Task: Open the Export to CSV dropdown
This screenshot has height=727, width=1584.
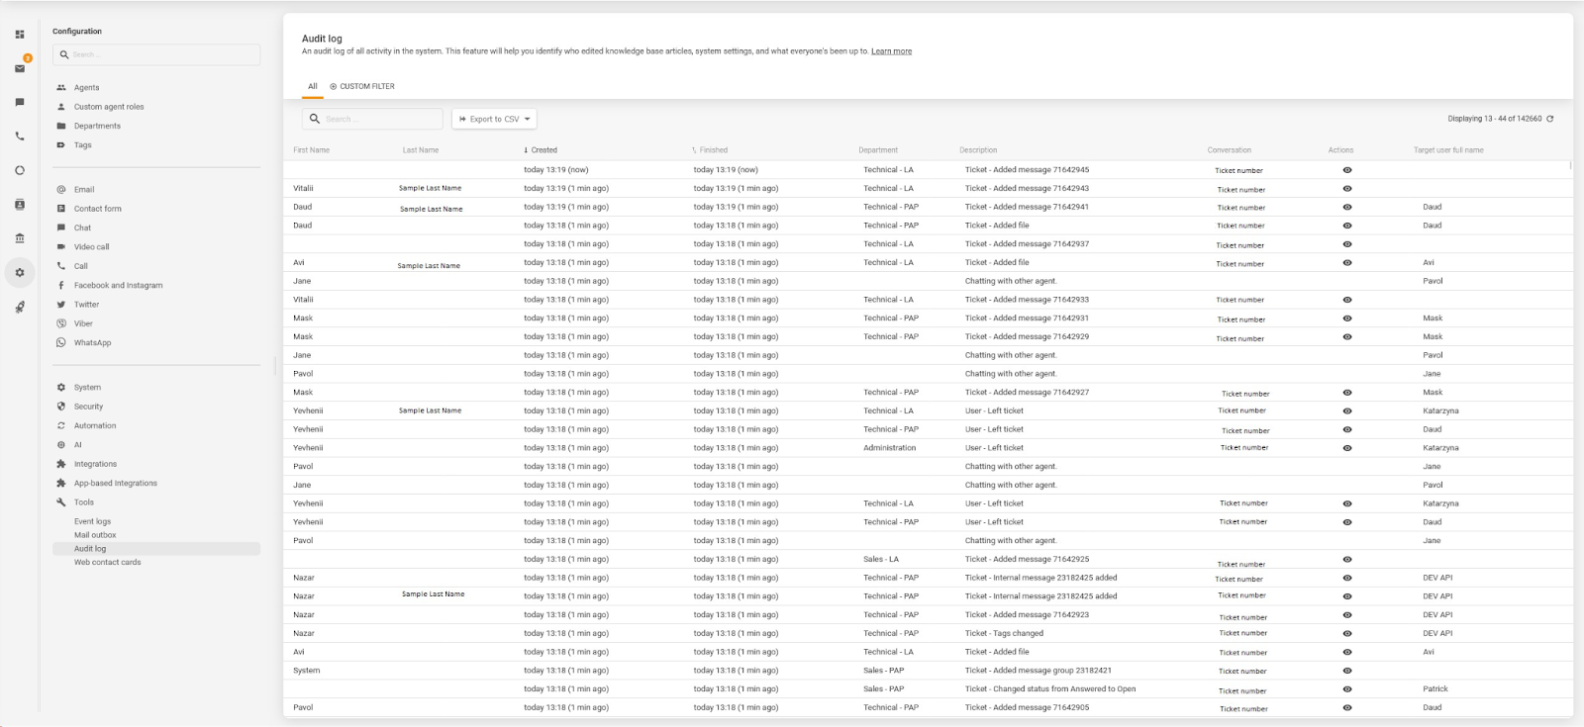Action: pos(494,119)
